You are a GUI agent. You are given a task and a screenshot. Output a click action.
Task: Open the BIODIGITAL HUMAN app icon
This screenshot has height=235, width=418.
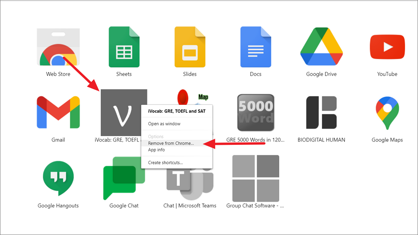321,112
